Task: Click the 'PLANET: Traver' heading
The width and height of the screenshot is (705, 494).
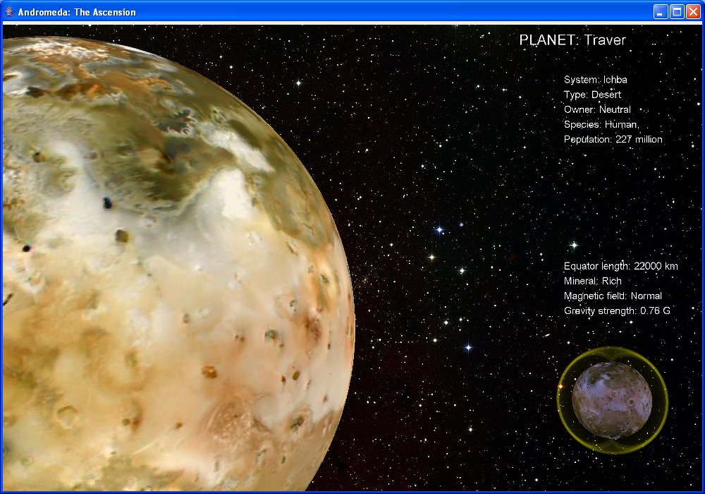Action: pos(572,40)
